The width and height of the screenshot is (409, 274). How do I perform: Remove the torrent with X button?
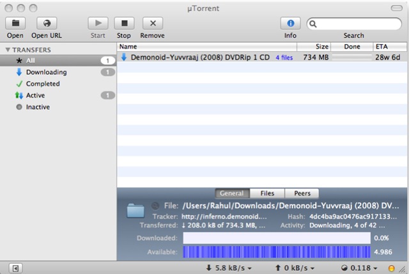pos(153,24)
